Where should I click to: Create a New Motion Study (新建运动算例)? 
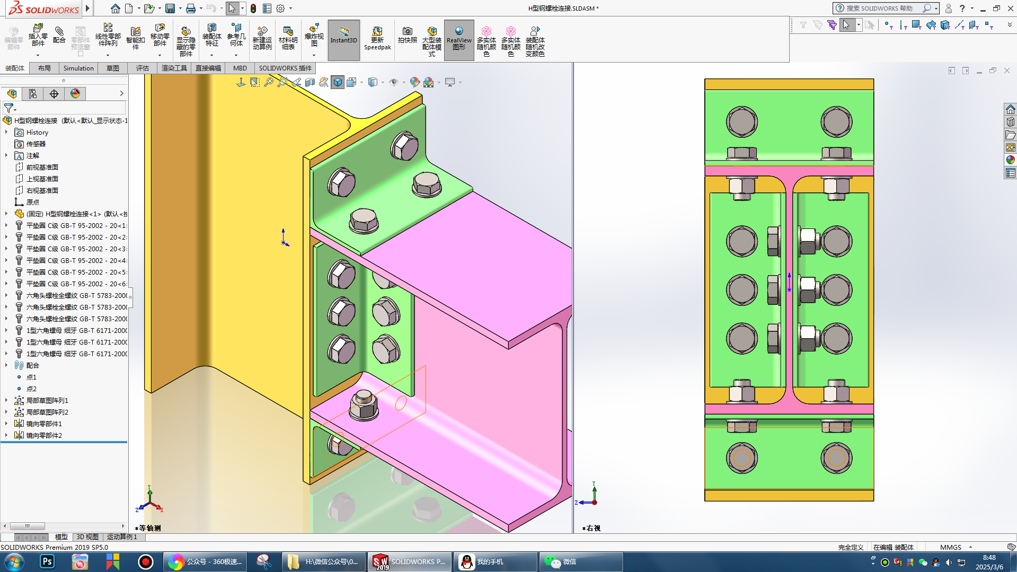[x=262, y=38]
